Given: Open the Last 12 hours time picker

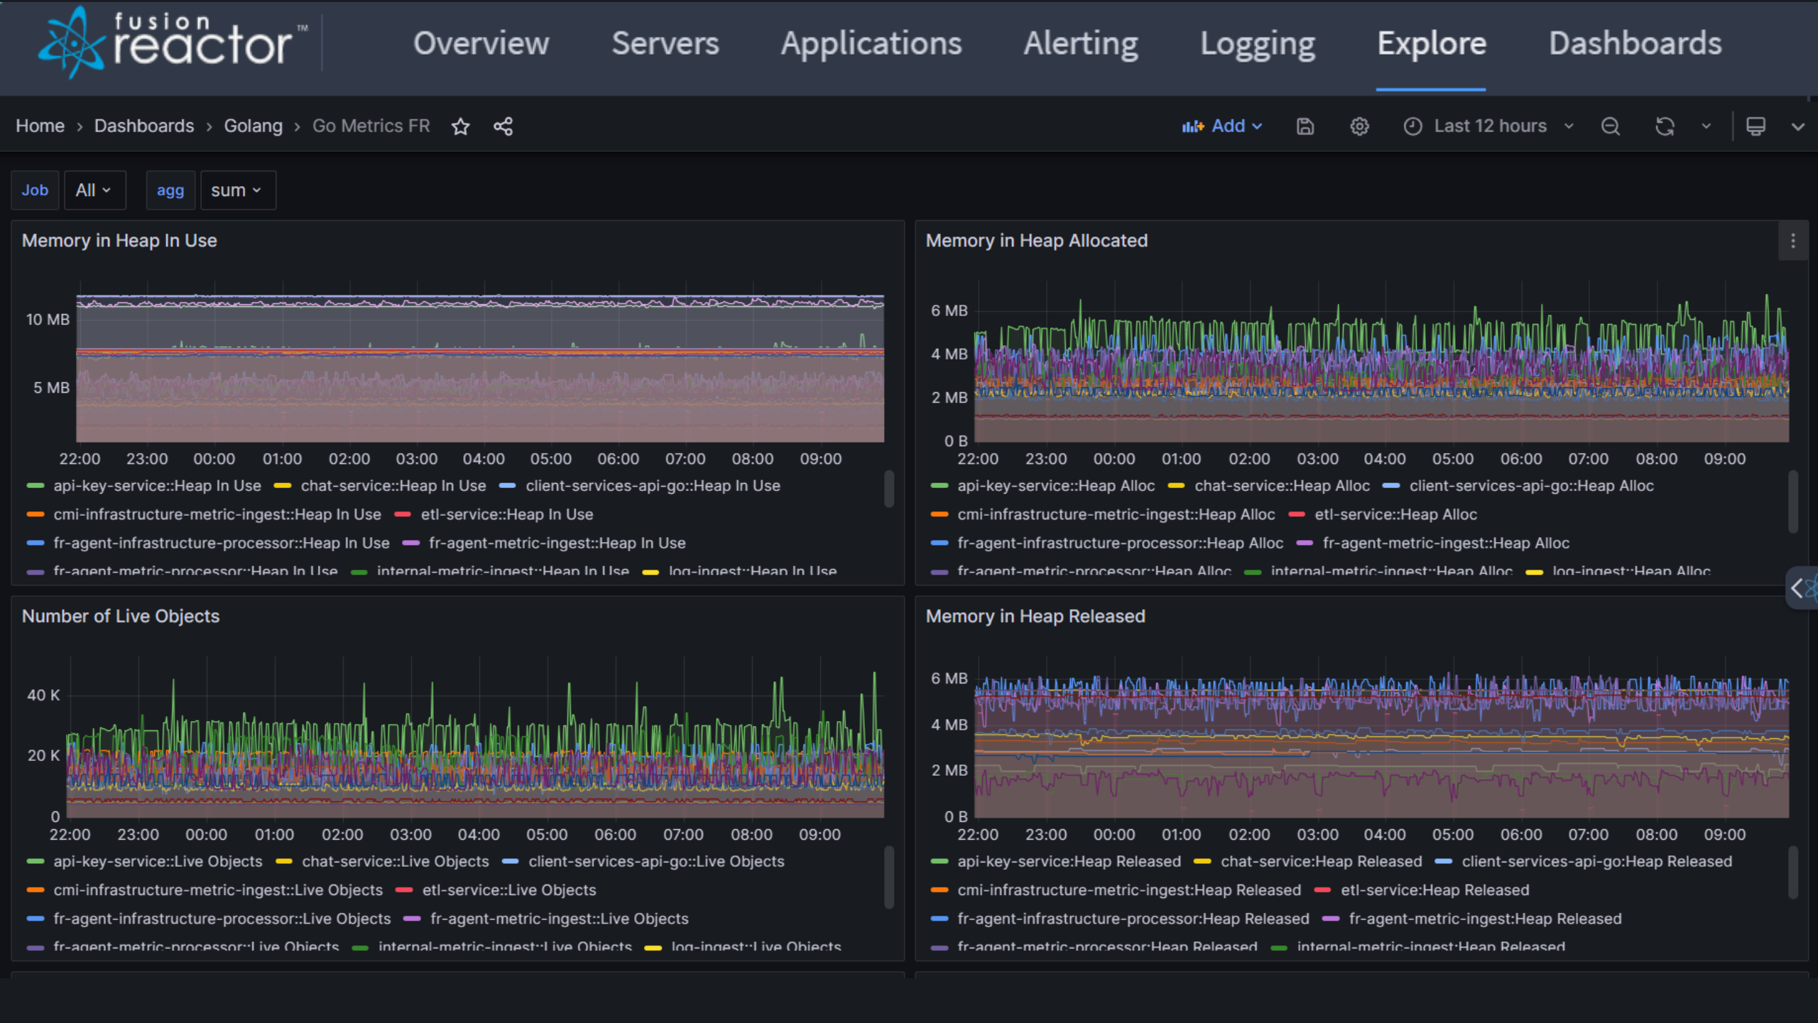Looking at the screenshot, I should 1490,126.
